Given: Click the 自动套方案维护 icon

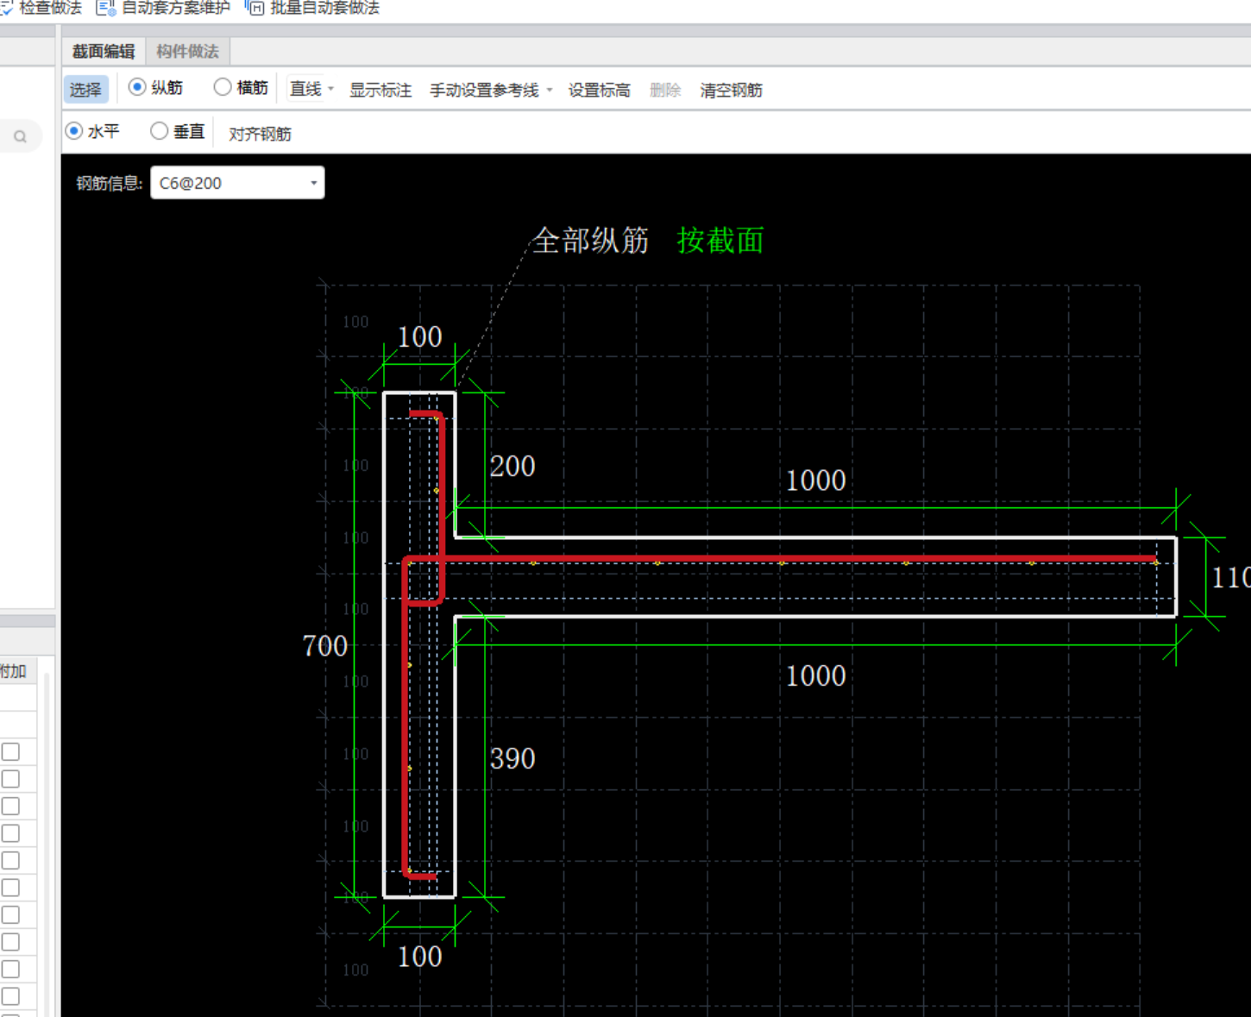Looking at the screenshot, I should click(x=105, y=8).
